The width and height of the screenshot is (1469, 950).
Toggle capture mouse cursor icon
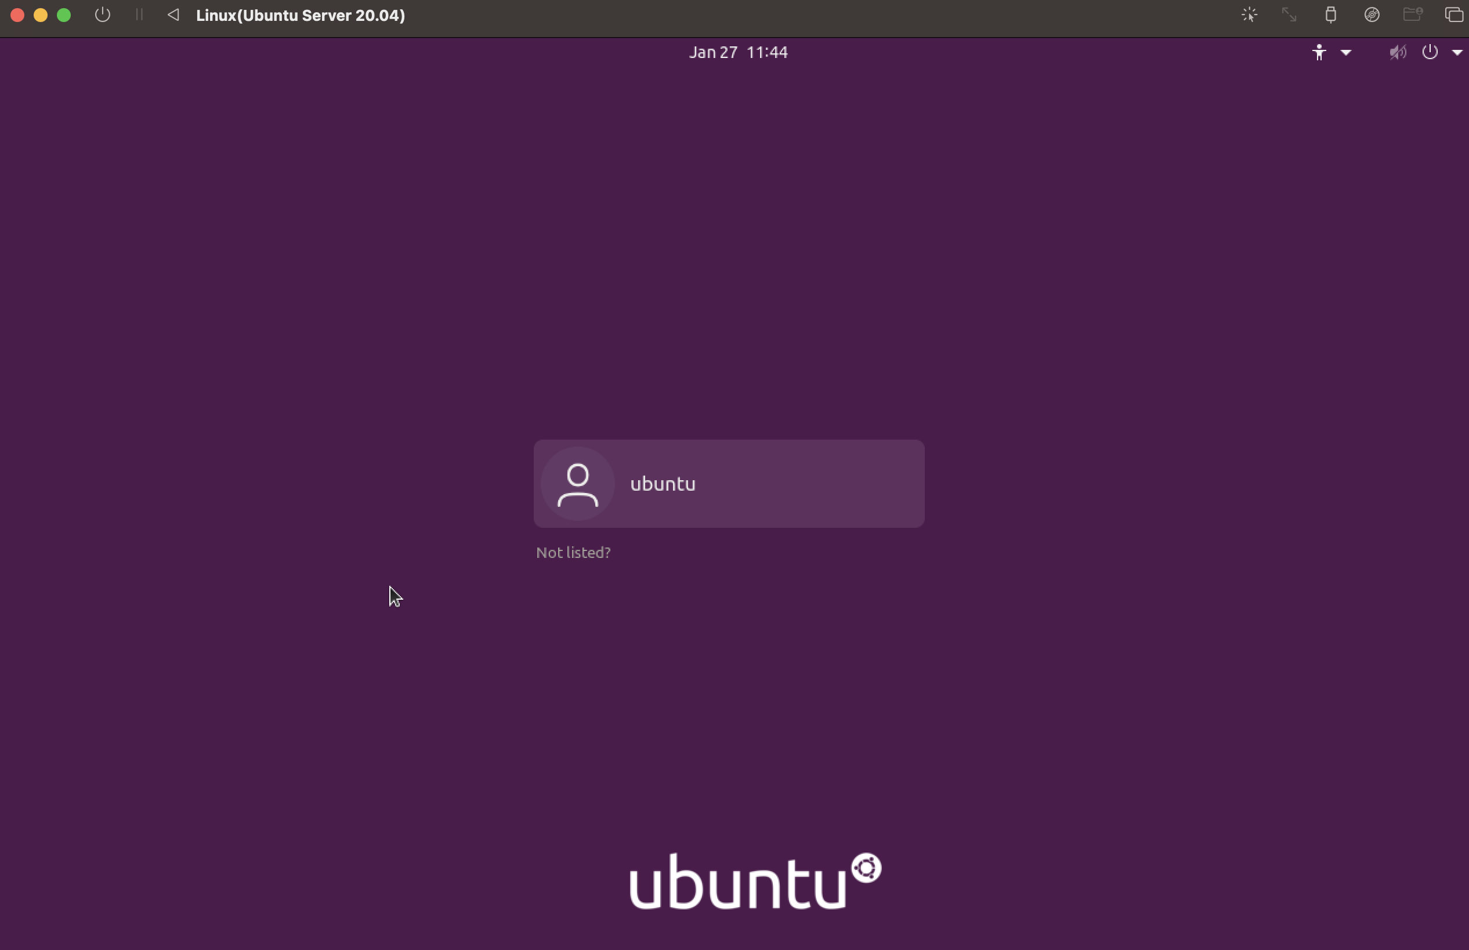pos(1249,15)
